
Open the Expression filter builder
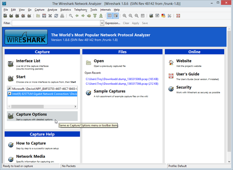coord(113,23)
